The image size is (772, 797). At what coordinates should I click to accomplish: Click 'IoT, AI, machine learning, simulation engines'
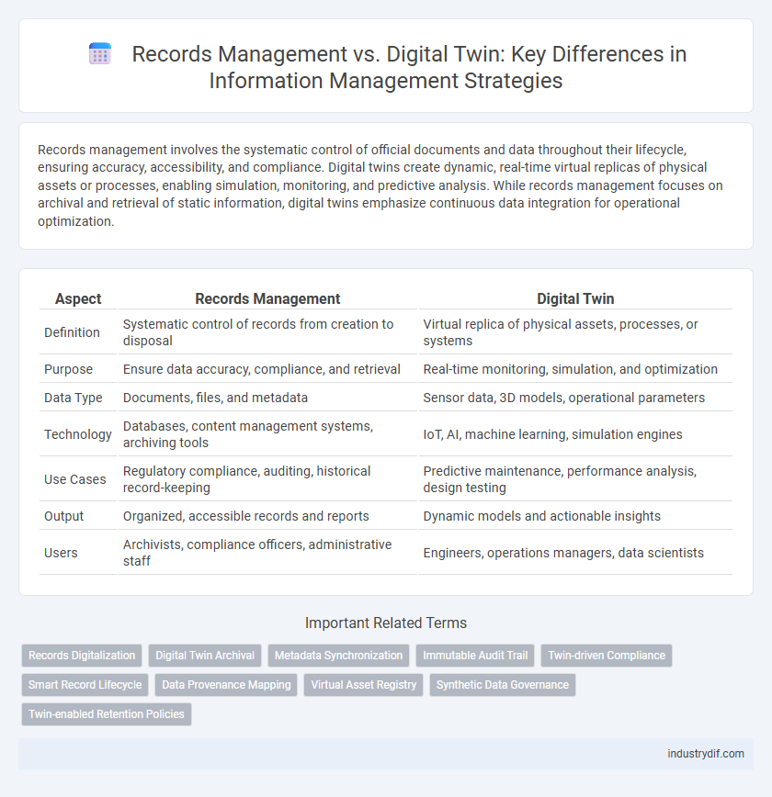click(x=575, y=434)
